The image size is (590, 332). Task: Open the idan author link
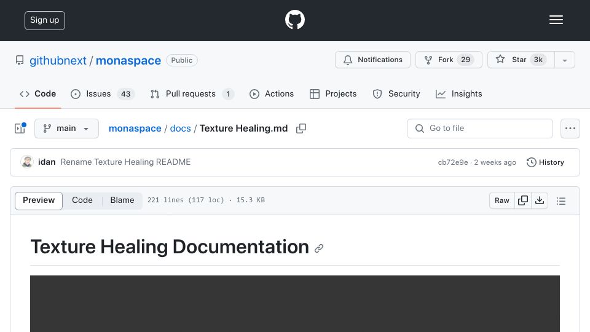point(47,162)
